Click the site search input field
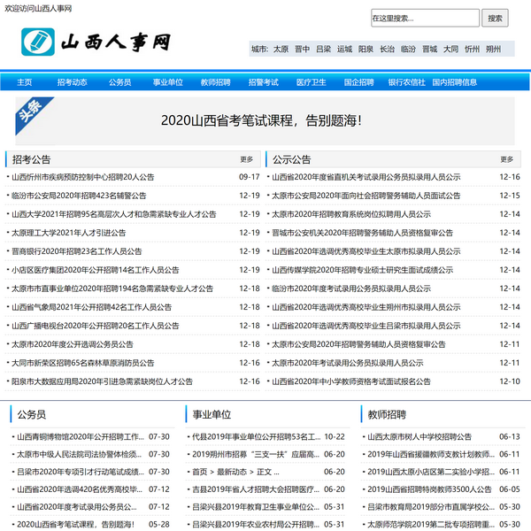This screenshot has height=531, width=531. [424, 18]
